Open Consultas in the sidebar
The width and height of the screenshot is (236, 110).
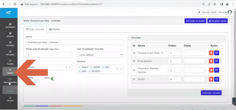point(10,53)
